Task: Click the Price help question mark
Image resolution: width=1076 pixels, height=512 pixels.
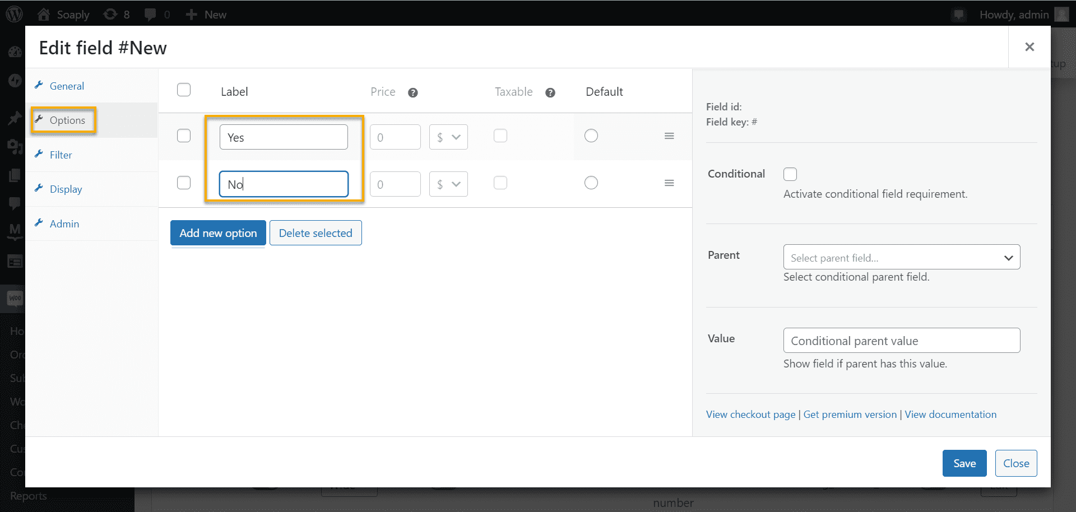Action: point(413,93)
